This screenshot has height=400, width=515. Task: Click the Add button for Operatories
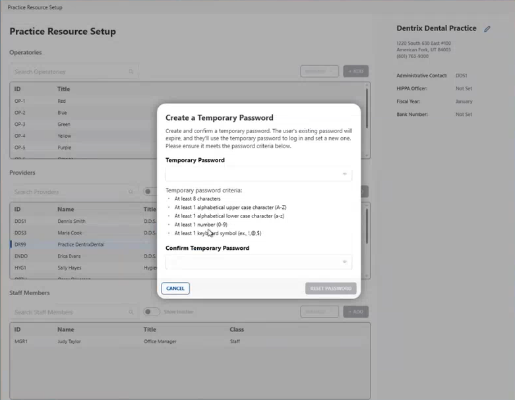click(355, 71)
